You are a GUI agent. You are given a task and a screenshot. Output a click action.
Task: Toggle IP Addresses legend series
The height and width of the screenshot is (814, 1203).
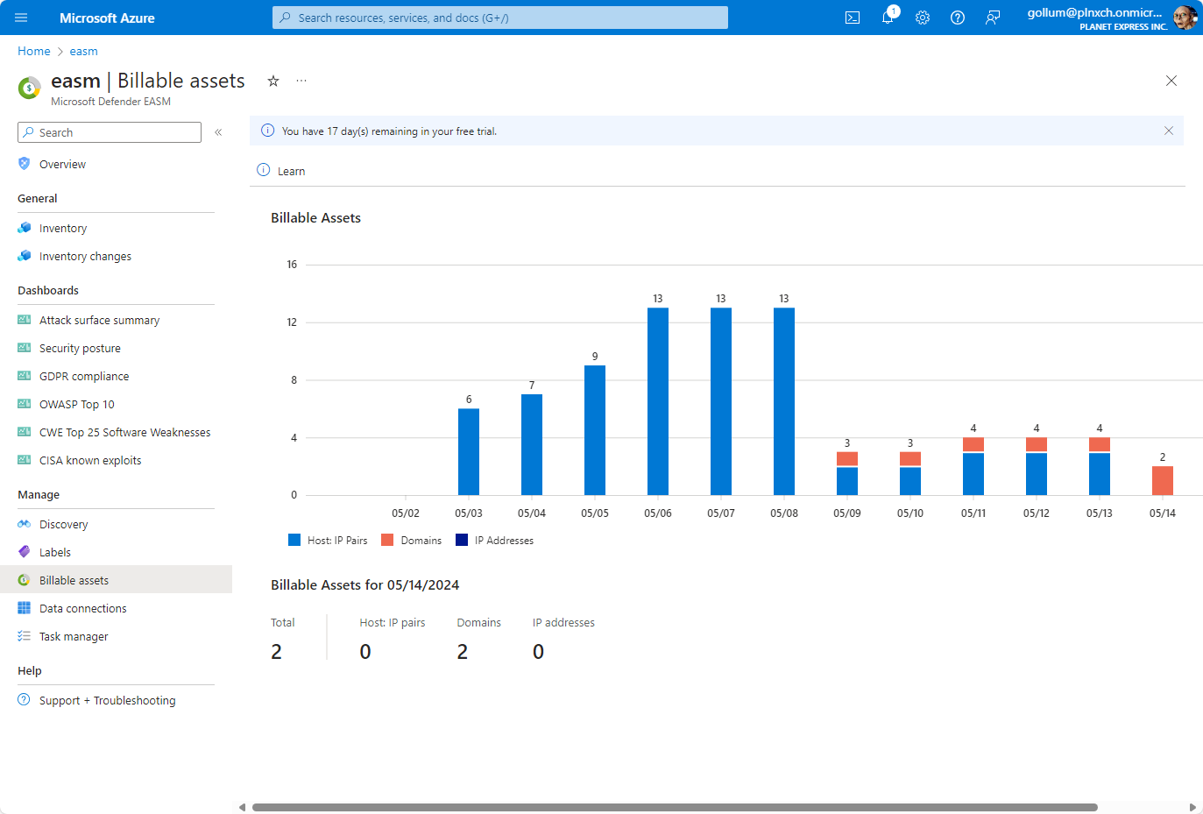coord(495,541)
